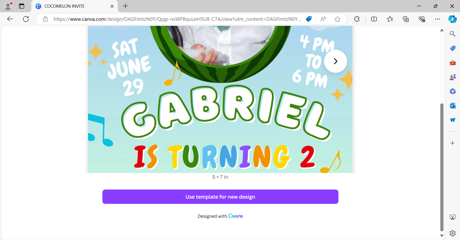Toggle split screen view

(x=374, y=19)
